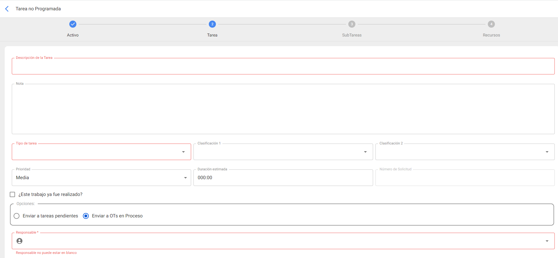Click the SubTareas step label

pyautogui.click(x=352, y=35)
